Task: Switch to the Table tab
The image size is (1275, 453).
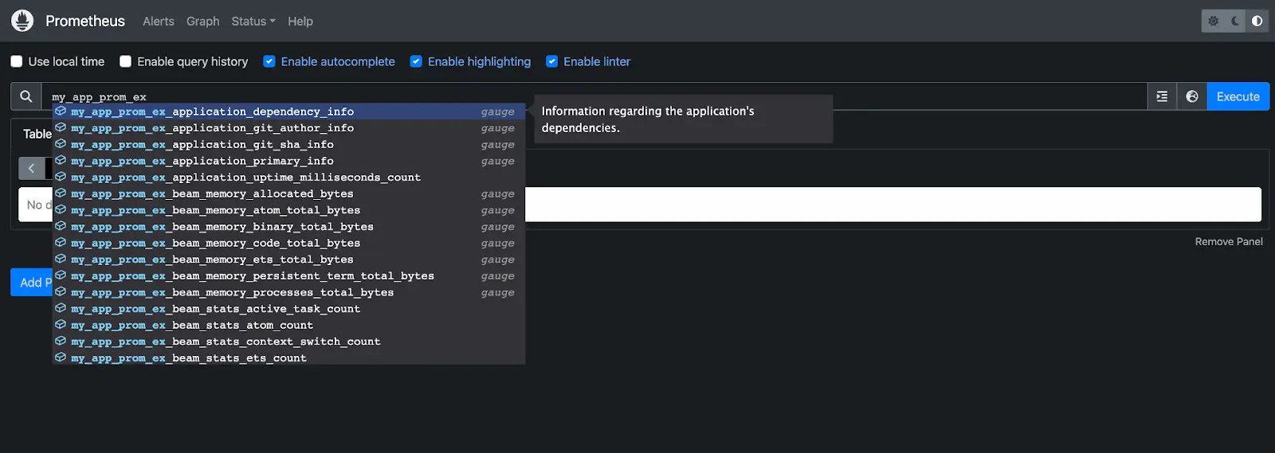Action: click(37, 134)
